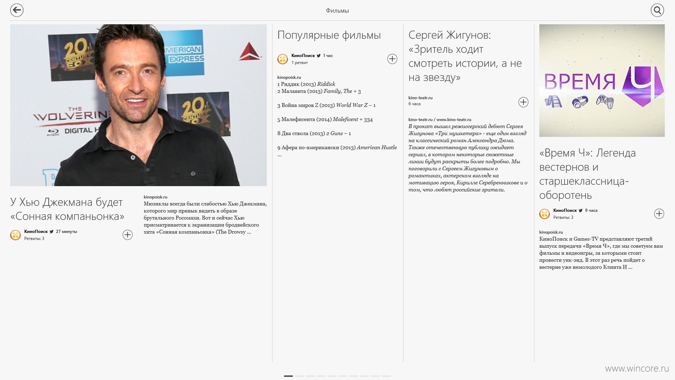Click 'kino-teatr.ru / www.kino-teatr.ru' source line
The image size is (675, 380).
coord(440,120)
